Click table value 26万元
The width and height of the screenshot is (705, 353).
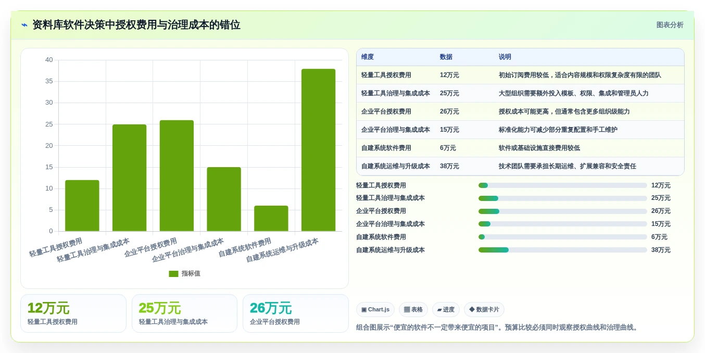pyautogui.click(x=449, y=111)
